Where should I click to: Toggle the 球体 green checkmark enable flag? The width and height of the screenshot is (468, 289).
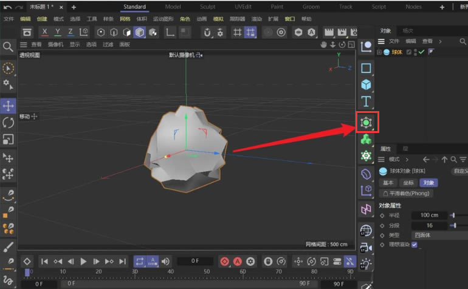[421, 52]
